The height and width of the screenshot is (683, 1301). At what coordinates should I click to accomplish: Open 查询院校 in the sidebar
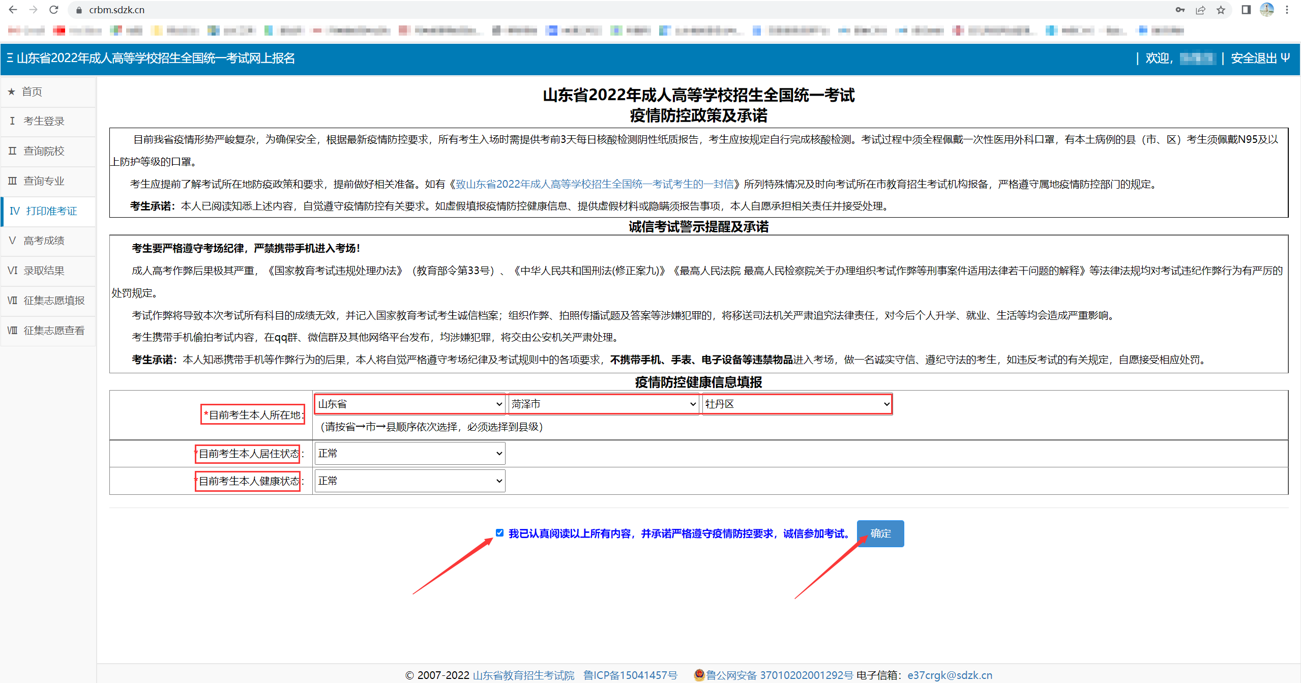[x=44, y=151]
